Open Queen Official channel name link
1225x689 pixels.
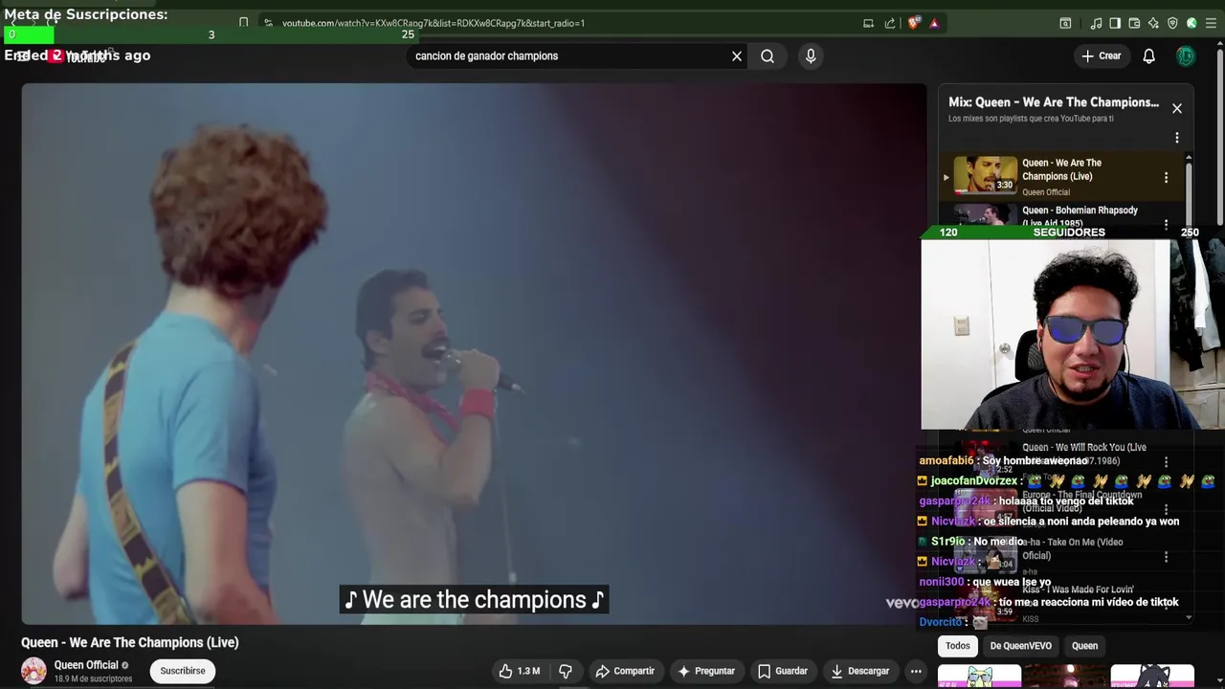click(86, 665)
